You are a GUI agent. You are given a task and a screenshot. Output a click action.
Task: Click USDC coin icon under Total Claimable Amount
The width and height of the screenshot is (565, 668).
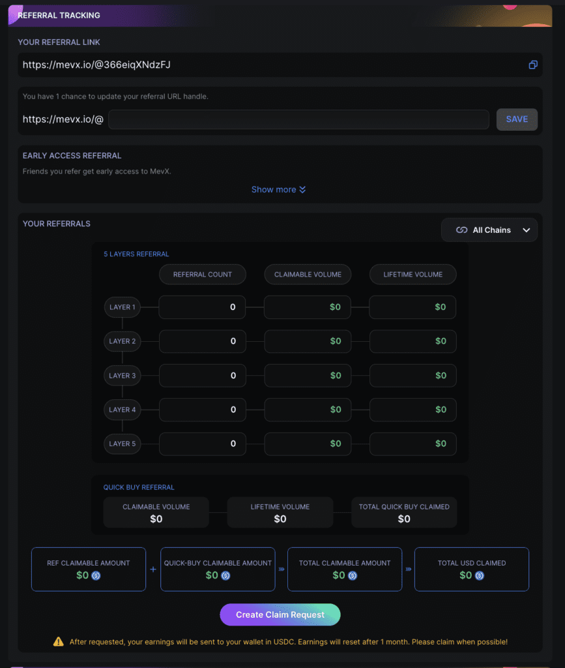[x=353, y=575]
